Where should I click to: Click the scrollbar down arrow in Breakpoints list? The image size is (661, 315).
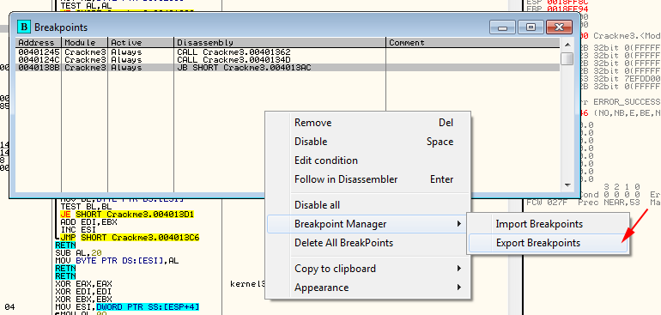coord(567,185)
